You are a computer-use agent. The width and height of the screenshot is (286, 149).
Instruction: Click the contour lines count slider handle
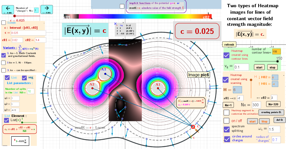pyautogui.click(x=277, y=62)
